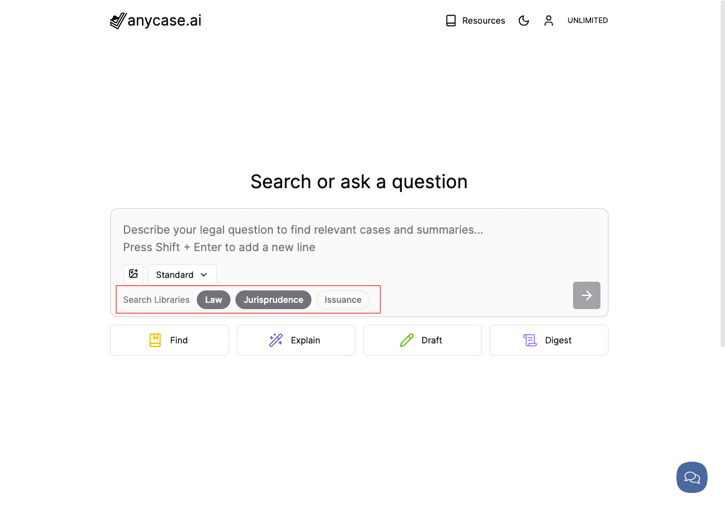Click the UNLIMITED plan label

coord(587,21)
